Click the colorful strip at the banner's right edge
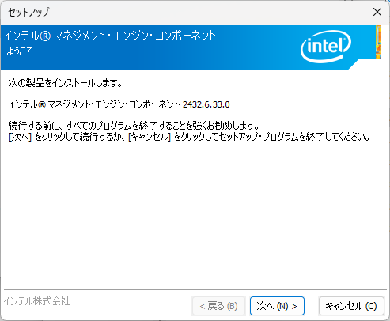 (378, 41)
